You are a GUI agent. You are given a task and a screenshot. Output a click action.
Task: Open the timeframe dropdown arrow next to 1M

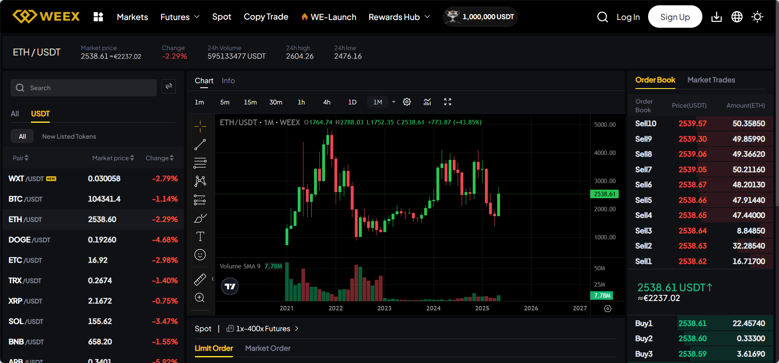coord(394,102)
